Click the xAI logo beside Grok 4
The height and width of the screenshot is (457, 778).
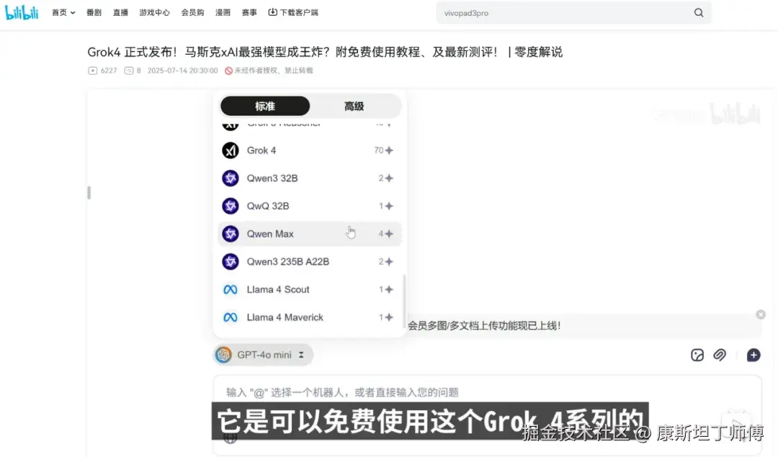coord(230,150)
